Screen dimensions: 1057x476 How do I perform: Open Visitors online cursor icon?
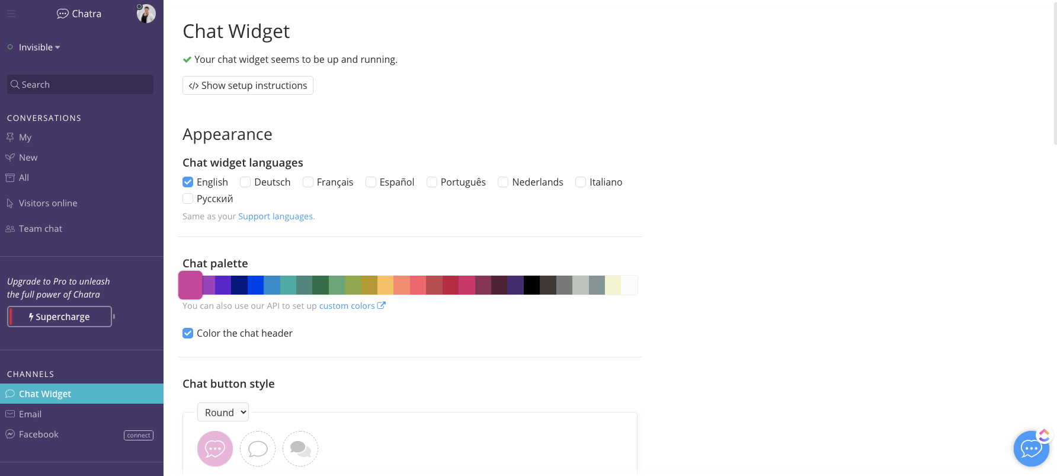pyautogui.click(x=10, y=203)
